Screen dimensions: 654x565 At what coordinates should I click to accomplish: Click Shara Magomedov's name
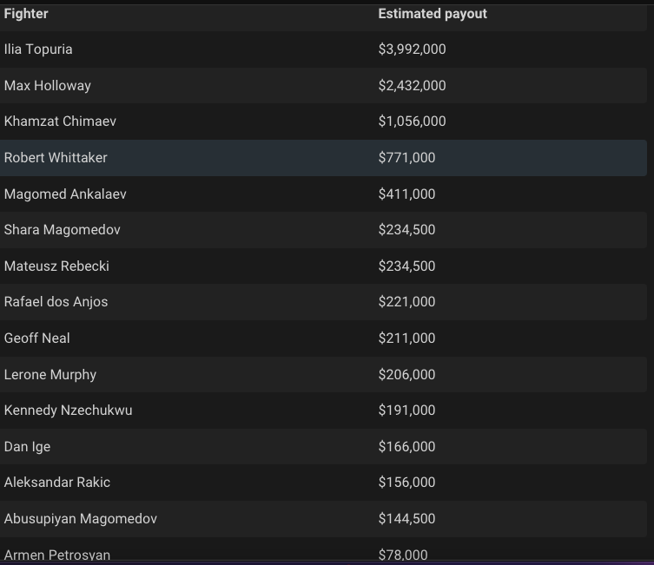(x=62, y=230)
